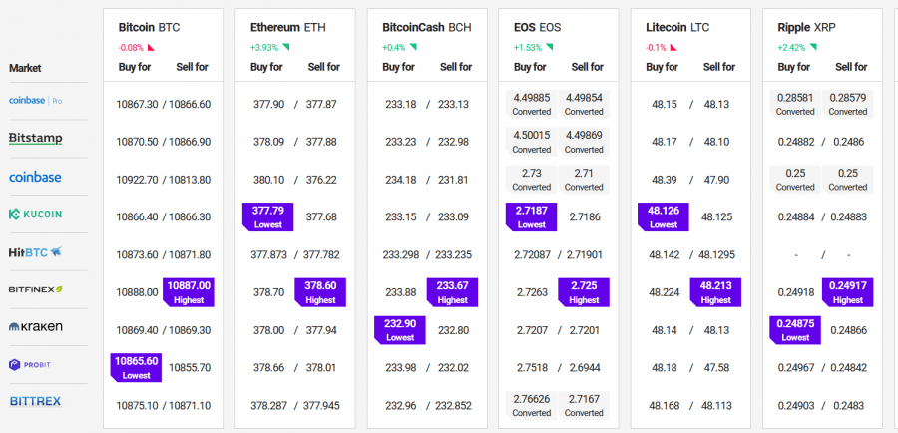Open the Bitstamp market logo

pos(36,139)
